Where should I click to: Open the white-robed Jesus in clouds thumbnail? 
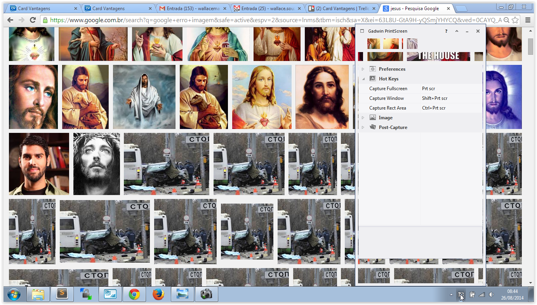point(144,97)
